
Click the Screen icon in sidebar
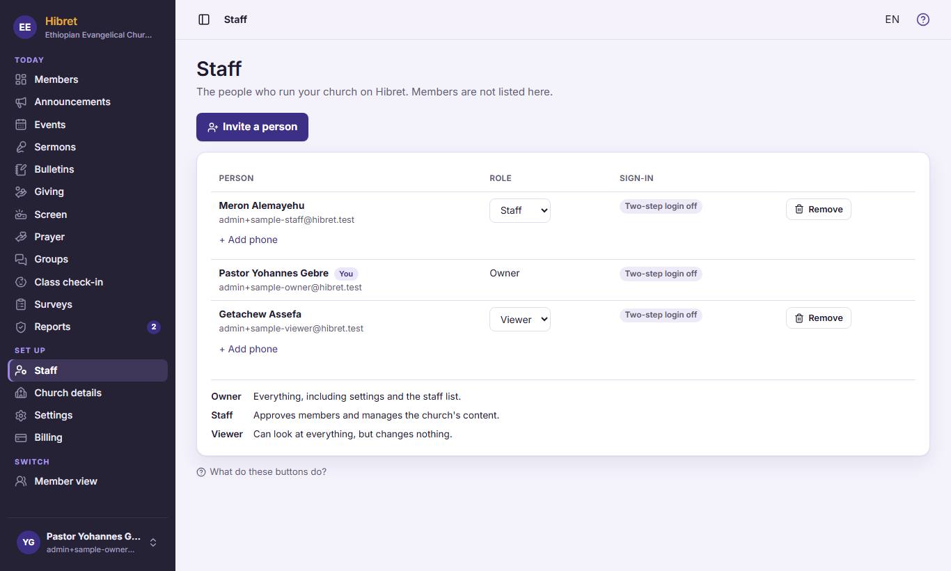21,214
